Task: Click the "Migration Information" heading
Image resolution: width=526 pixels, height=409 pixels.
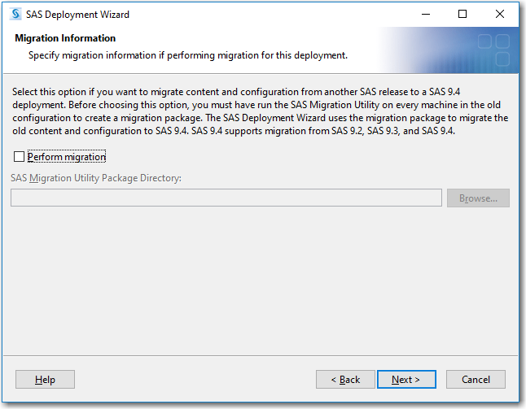Action: (x=65, y=38)
